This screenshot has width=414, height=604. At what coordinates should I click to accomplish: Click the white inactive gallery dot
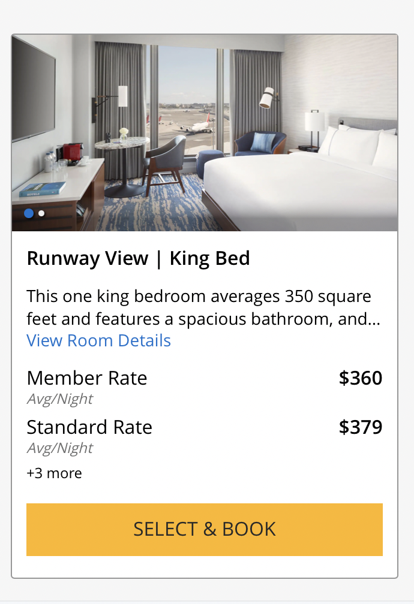pyautogui.click(x=40, y=213)
